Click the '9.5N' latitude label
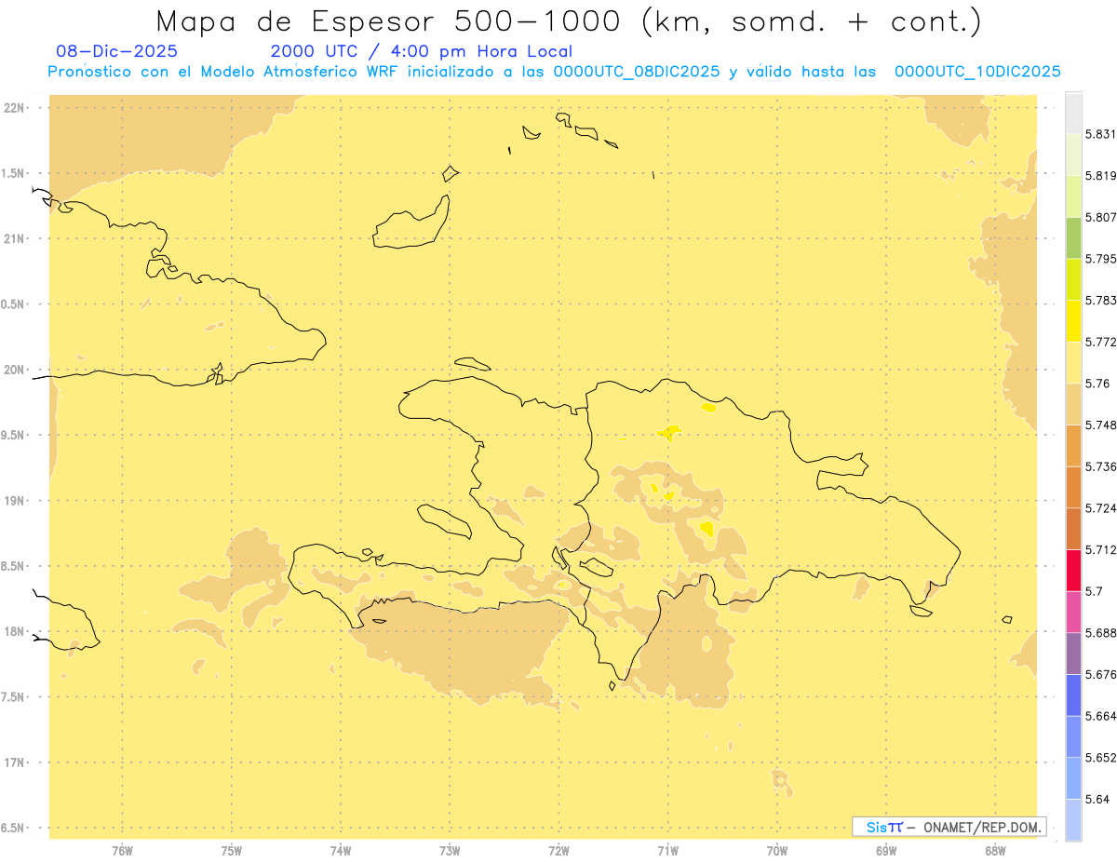 pos(13,435)
